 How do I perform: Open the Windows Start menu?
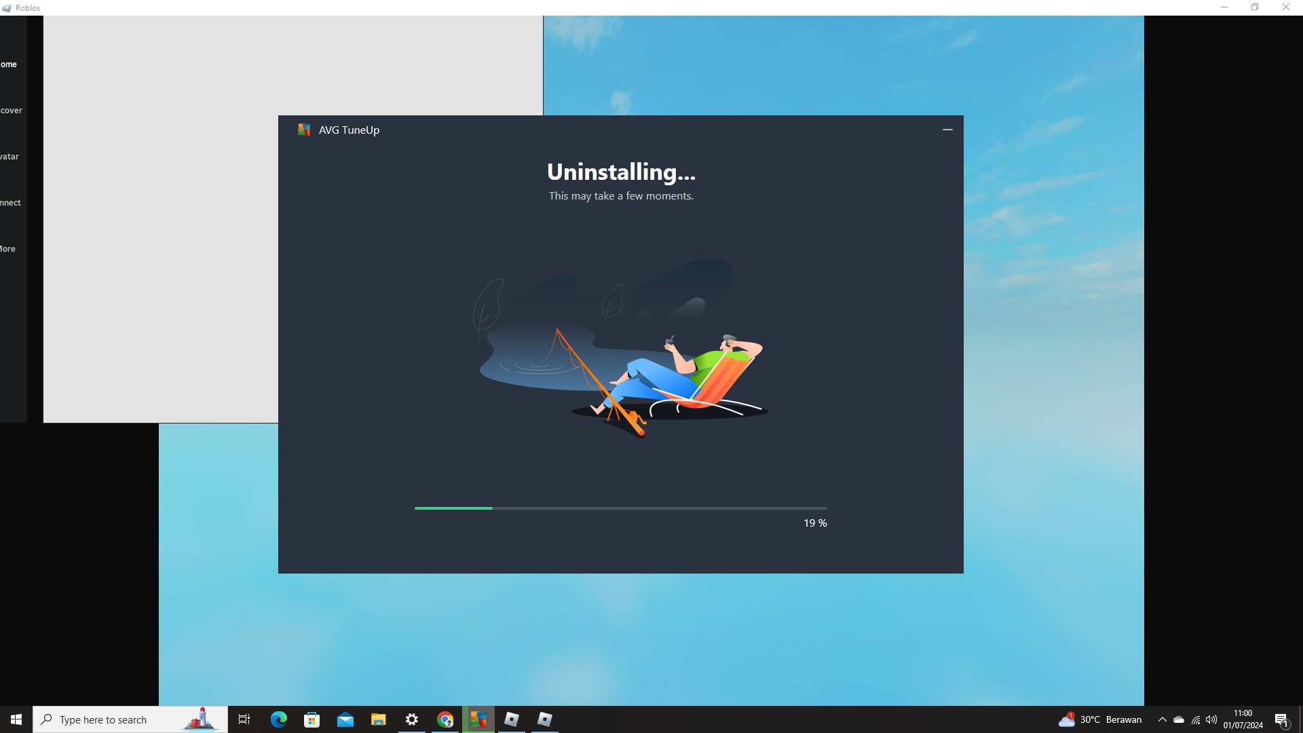[16, 719]
